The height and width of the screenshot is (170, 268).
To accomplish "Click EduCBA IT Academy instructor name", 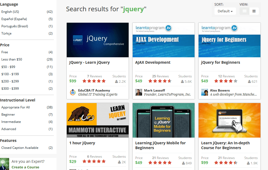I will [94, 90].
